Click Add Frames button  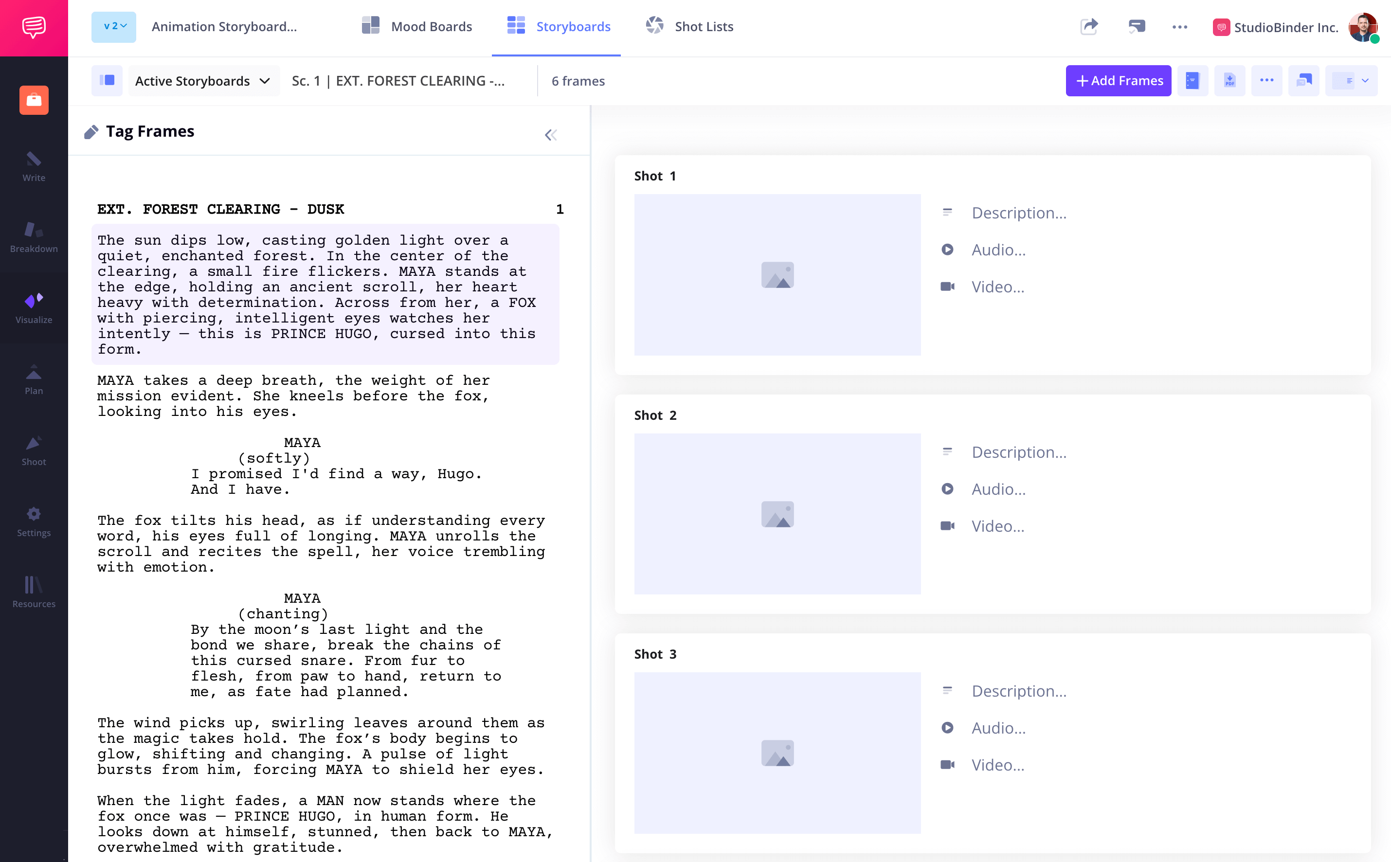[x=1119, y=80]
